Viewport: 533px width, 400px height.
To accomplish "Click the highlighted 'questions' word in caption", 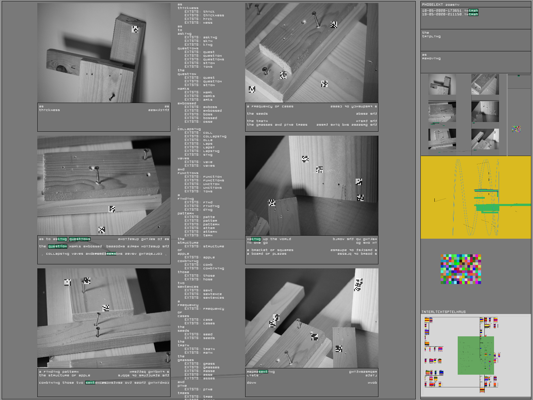I will pyautogui.click(x=80, y=239).
